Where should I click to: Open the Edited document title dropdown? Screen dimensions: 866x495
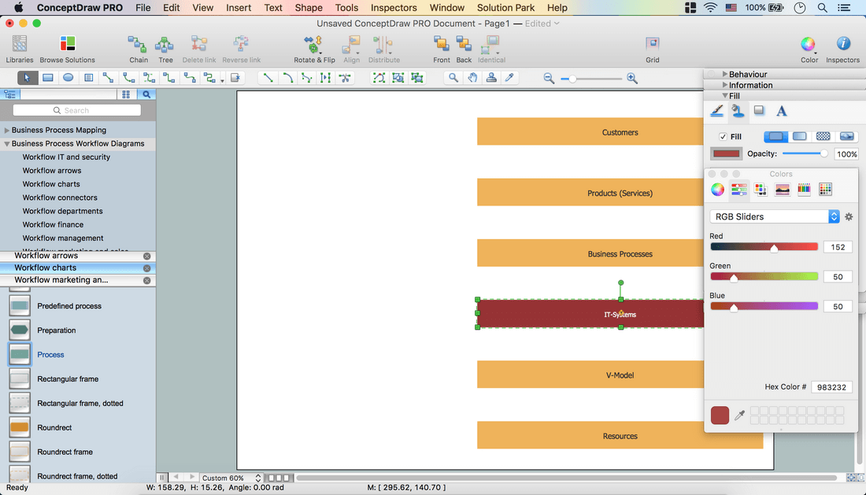542,23
